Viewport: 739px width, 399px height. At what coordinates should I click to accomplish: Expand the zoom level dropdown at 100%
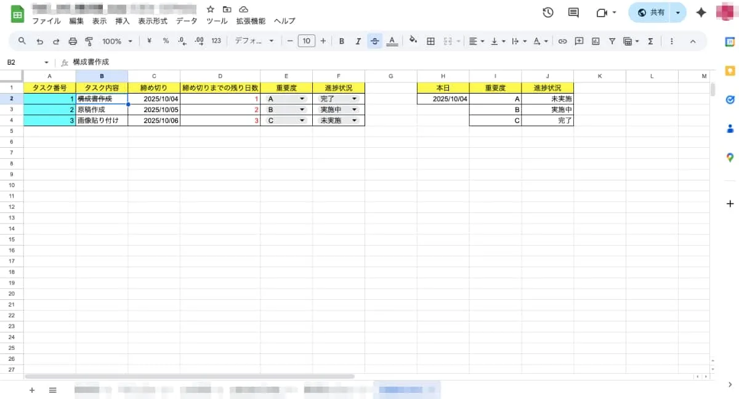point(117,41)
